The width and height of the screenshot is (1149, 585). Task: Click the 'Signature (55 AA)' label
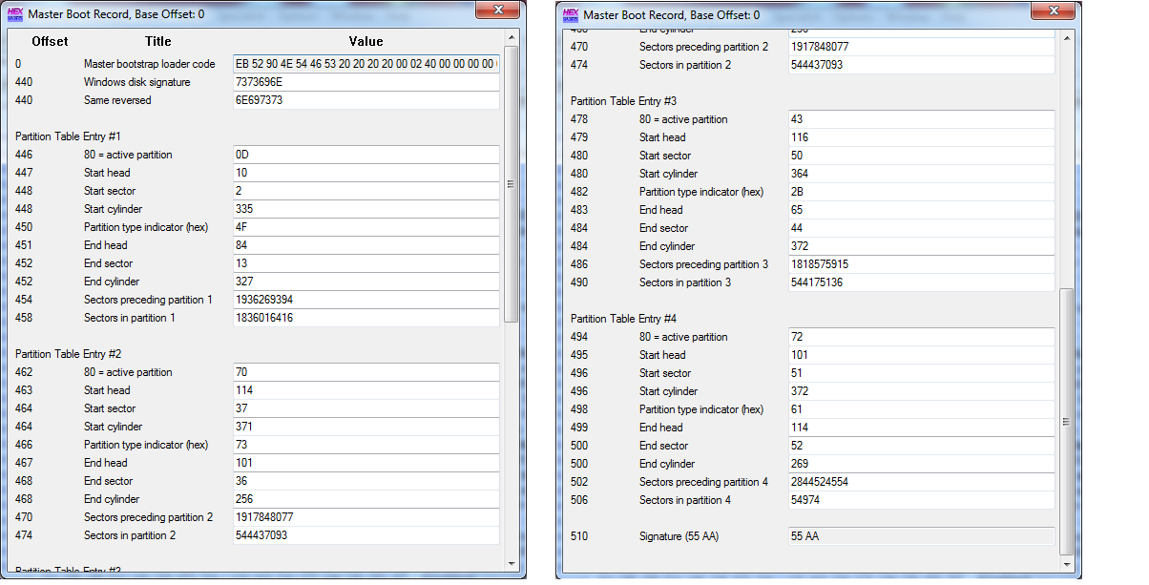click(679, 536)
